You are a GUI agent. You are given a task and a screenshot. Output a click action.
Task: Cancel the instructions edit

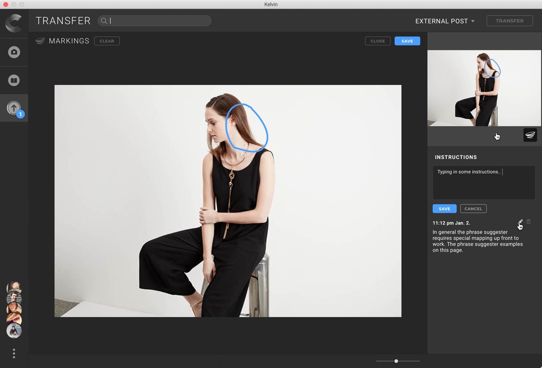[473, 209]
